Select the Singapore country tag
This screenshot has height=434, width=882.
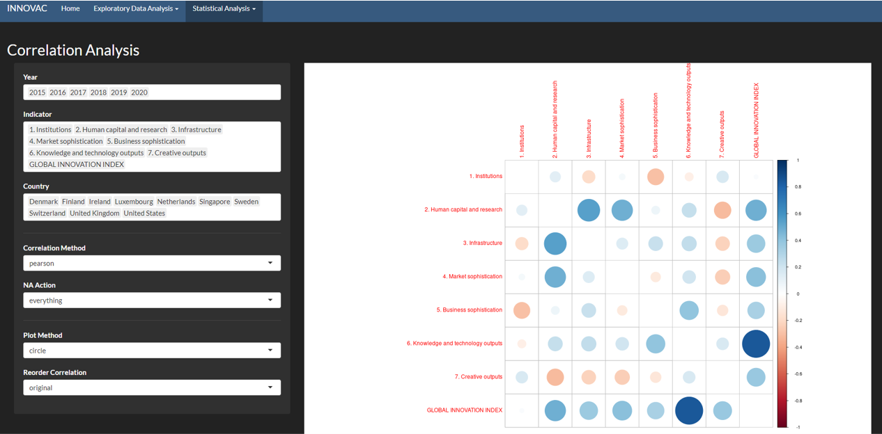click(x=215, y=202)
